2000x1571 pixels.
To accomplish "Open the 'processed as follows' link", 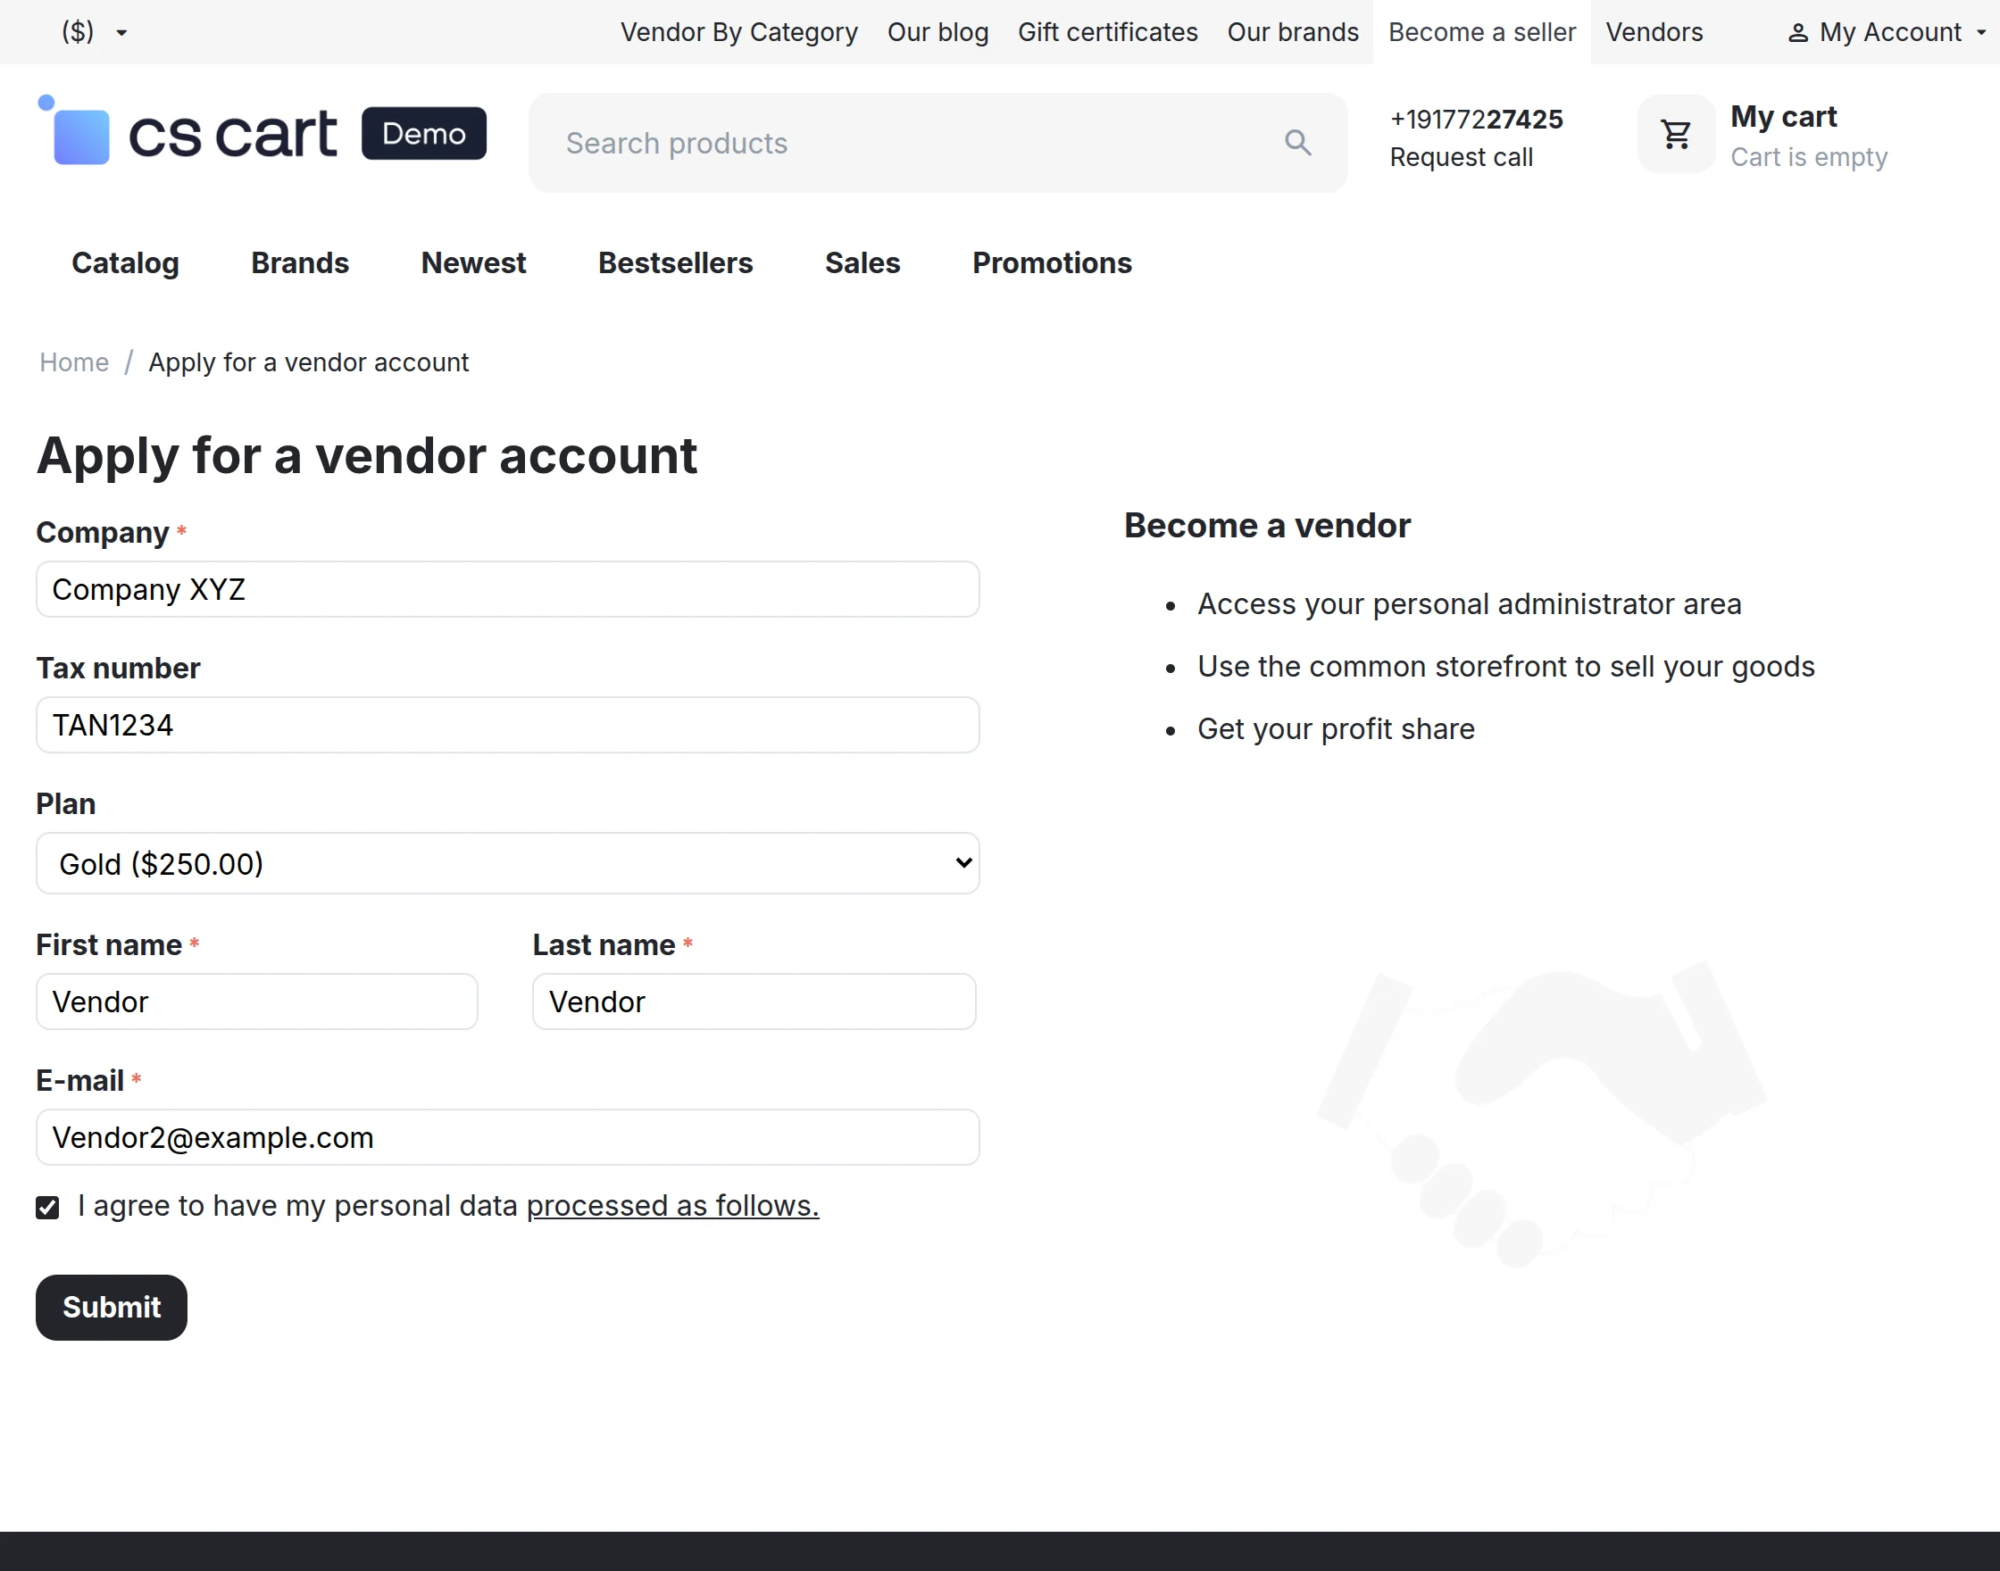I will [672, 1206].
